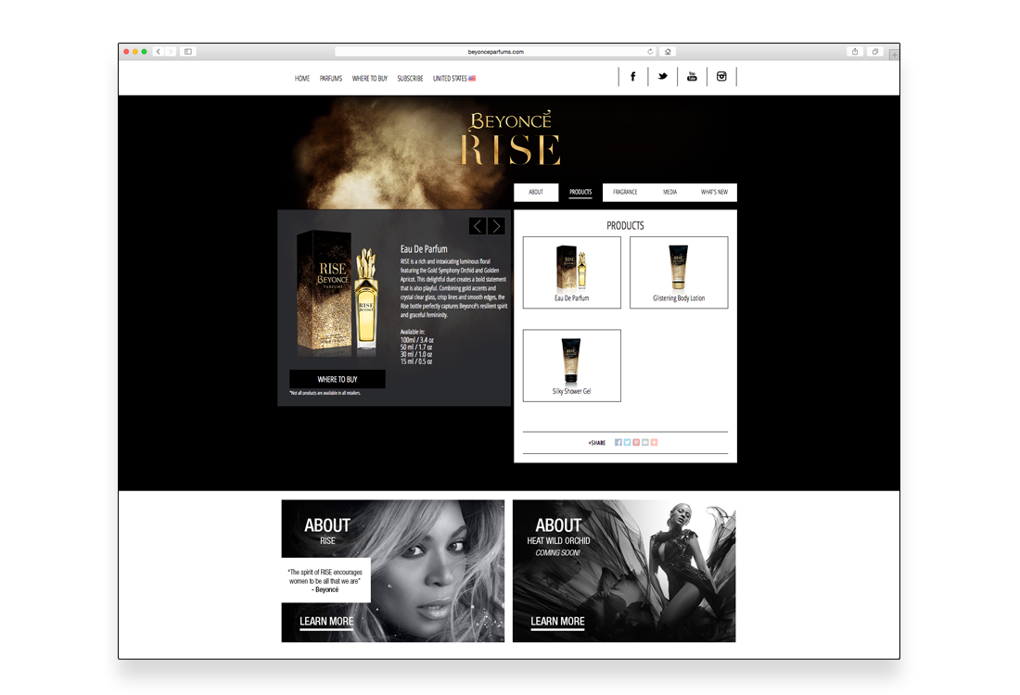Click the black WHERE TO BUY button

coord(337,379)
